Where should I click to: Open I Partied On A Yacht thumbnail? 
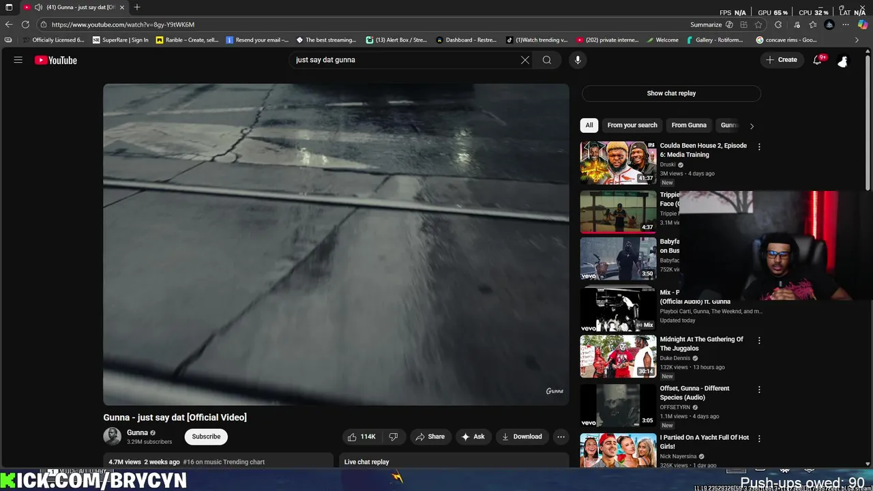[x=618, y=451]
